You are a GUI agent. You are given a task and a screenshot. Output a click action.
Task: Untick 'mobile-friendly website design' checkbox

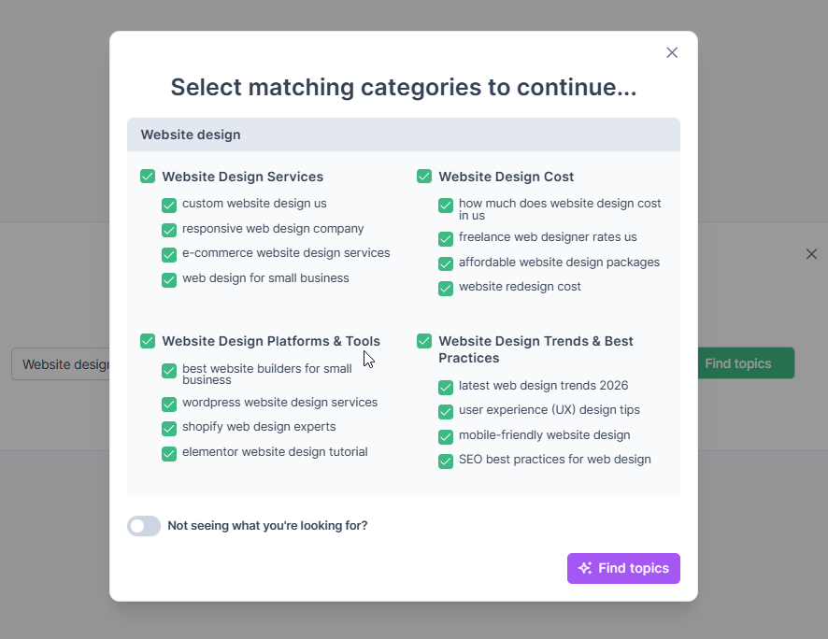pos(446,437)
